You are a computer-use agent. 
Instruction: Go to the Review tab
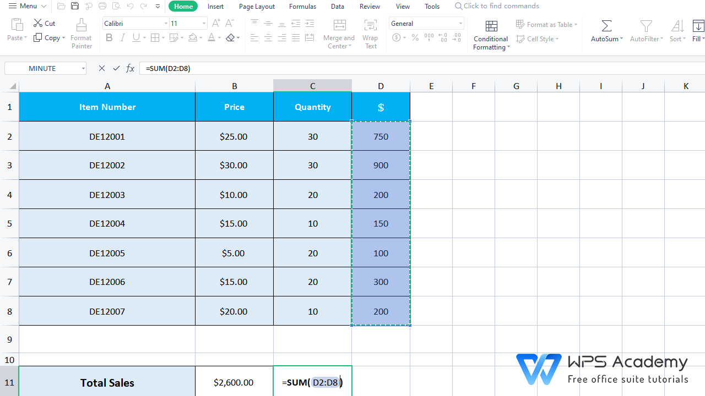(x=370, y=7)
